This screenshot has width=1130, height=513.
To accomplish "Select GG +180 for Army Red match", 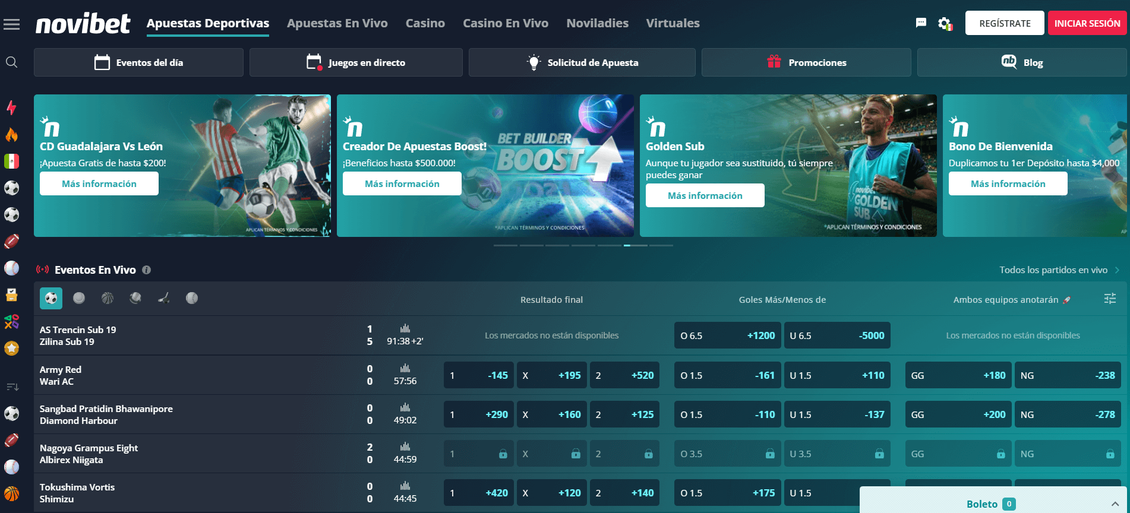I will click(958, 375).
